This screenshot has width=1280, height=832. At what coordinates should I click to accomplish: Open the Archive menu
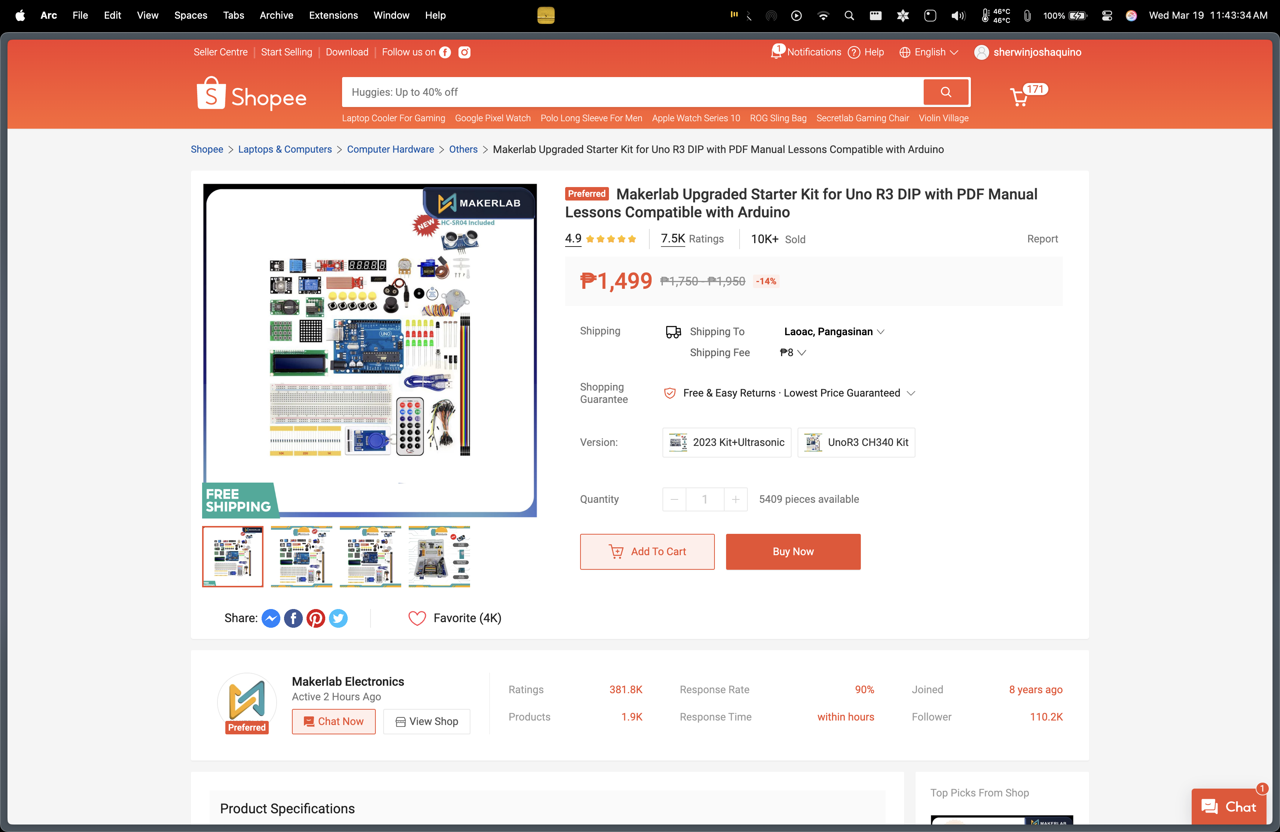(x=277, y=15)
